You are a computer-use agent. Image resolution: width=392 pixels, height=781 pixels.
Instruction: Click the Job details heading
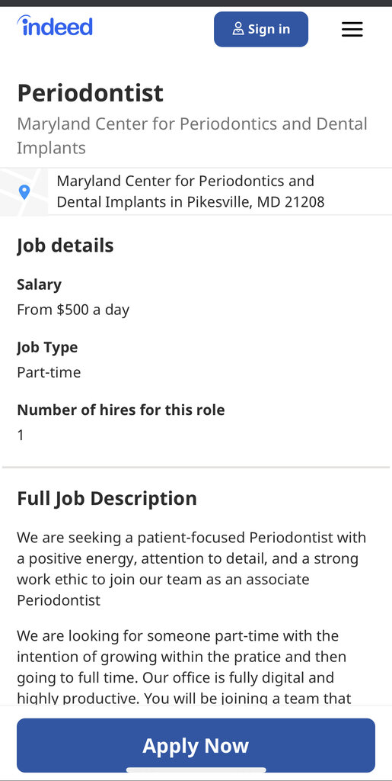[x=65, y=246]
